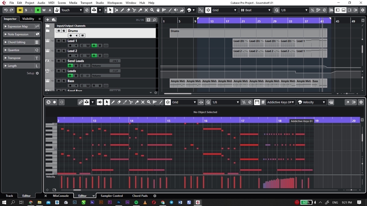Toggle global Solo S button
The image size is (367, 206).
pyautogui.click(x=26, y=10)
